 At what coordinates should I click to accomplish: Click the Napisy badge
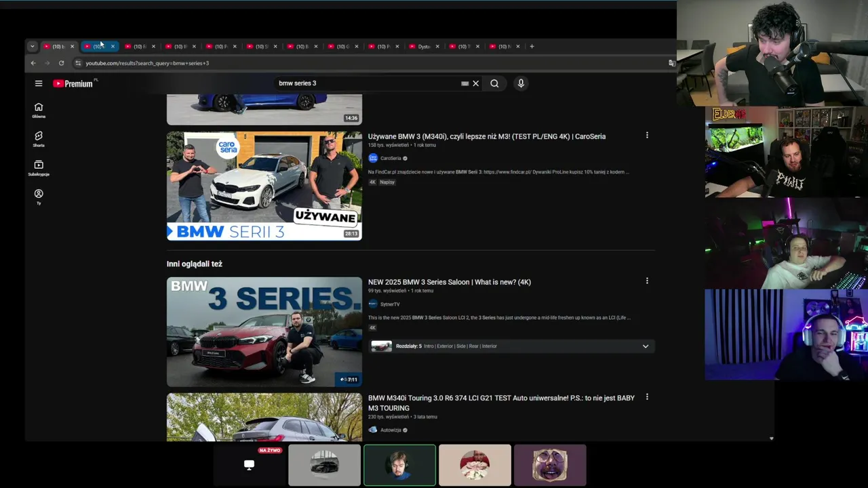pos(387,182)
